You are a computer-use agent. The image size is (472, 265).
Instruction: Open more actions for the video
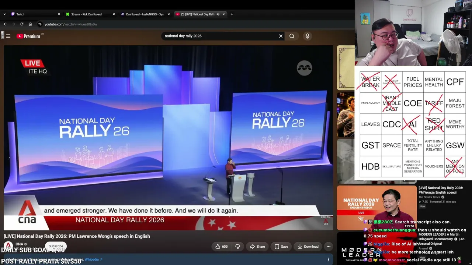click(328, 247)
